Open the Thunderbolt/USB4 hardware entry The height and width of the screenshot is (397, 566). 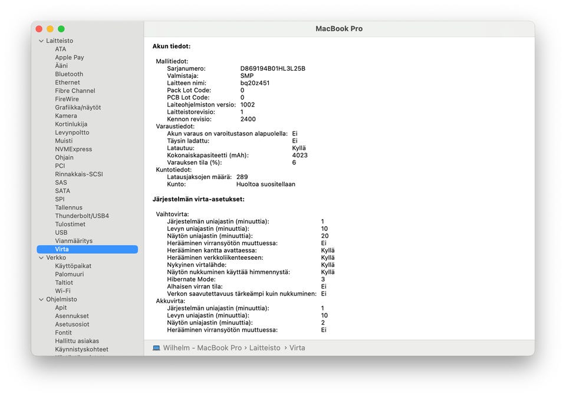[82, 216]
